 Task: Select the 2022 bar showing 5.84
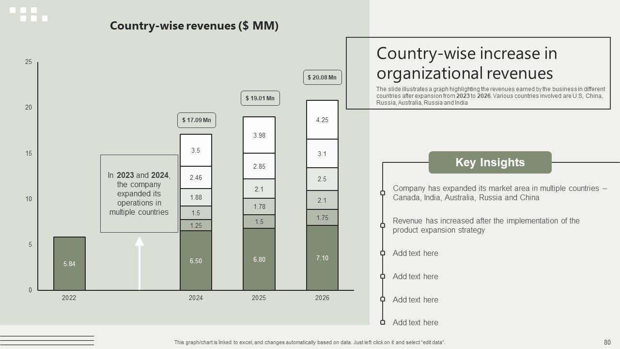tap(69, 264)
